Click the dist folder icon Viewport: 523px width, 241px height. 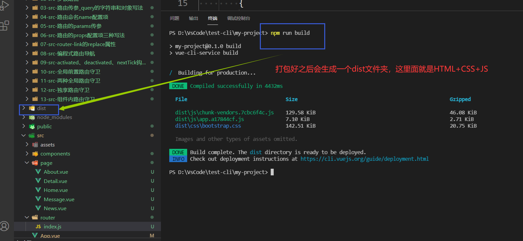(32, 108)
